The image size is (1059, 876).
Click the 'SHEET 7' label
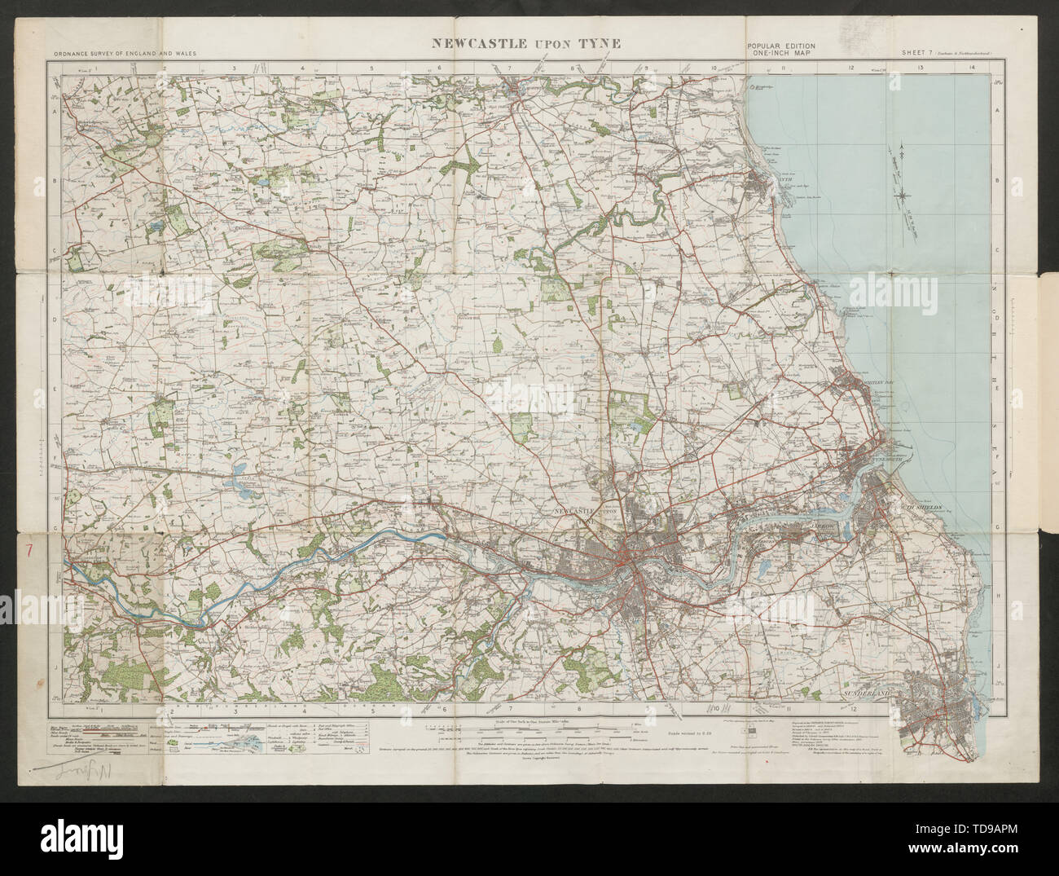coord(917,53)
